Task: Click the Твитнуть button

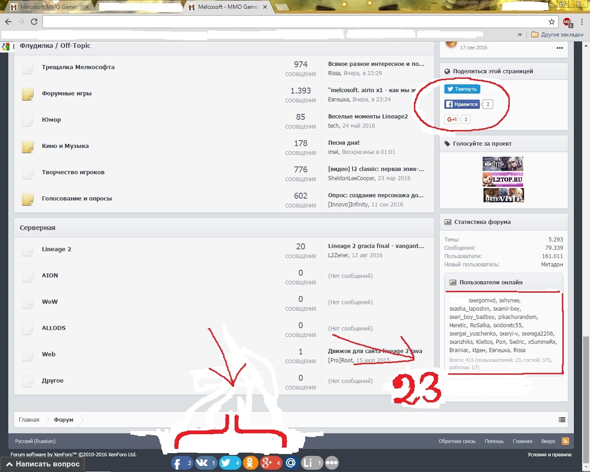Action: [x=462, y=89]
